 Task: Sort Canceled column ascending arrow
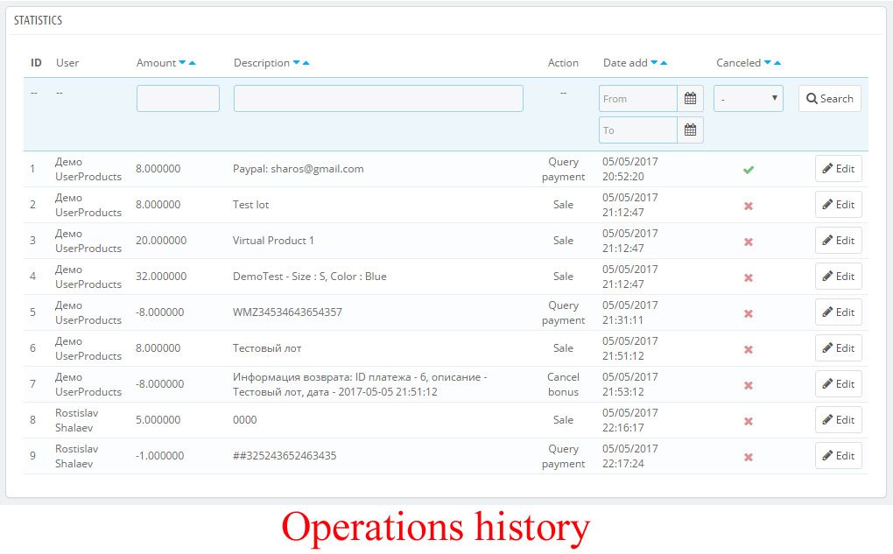[x=777, y=63]
